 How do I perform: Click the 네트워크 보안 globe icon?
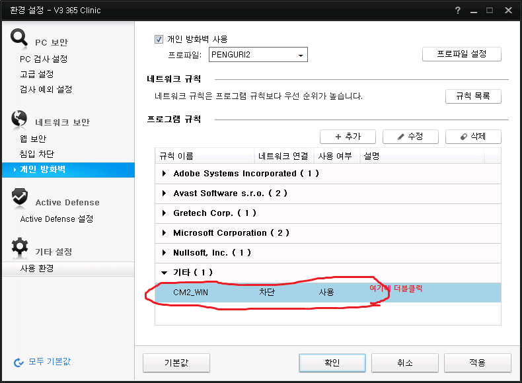[x=19, y=118]
